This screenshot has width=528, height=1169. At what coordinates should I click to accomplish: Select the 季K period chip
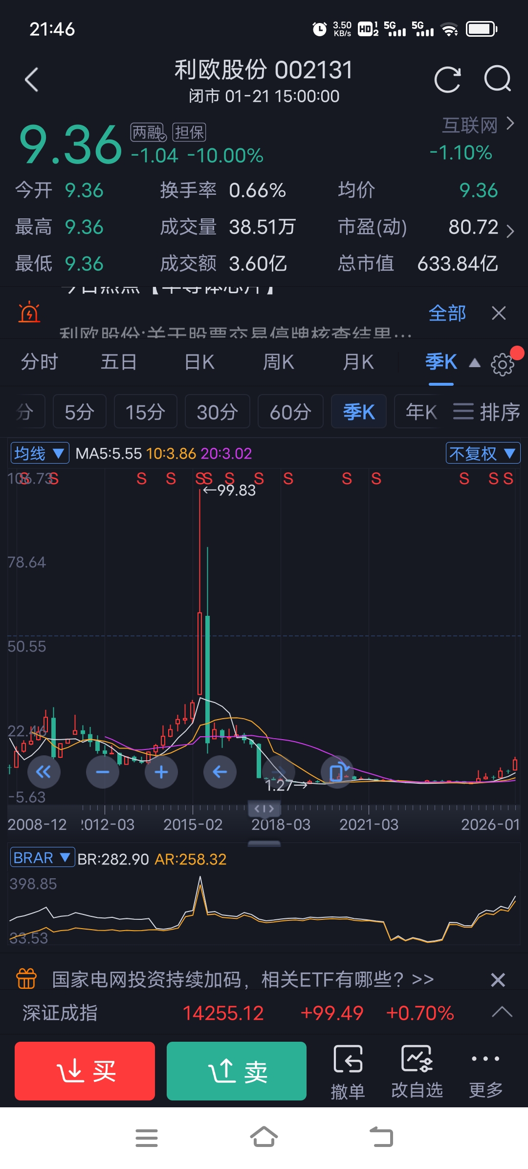tap(359, 412)
